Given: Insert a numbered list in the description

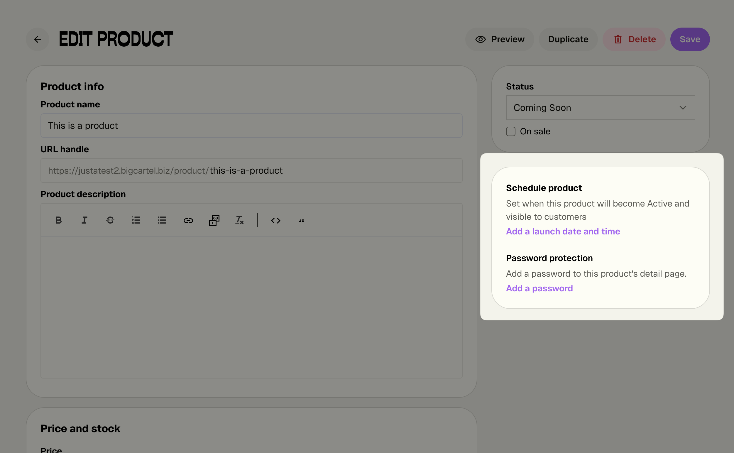Looking at the screenshot, I should pyautogui.click(x=136, y=220).
